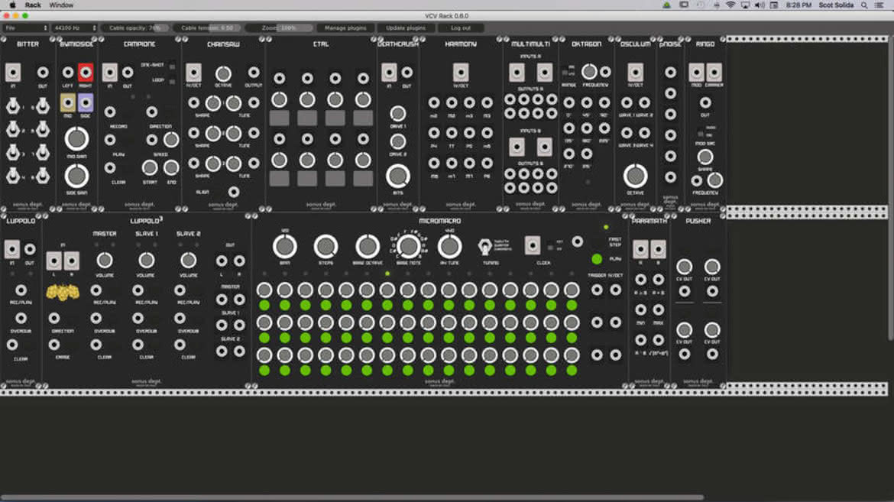Viewport: 894px width, 502px height.
Task: Click the purple SIDE jack on Bymidside
Action: (x=86, y=102)
